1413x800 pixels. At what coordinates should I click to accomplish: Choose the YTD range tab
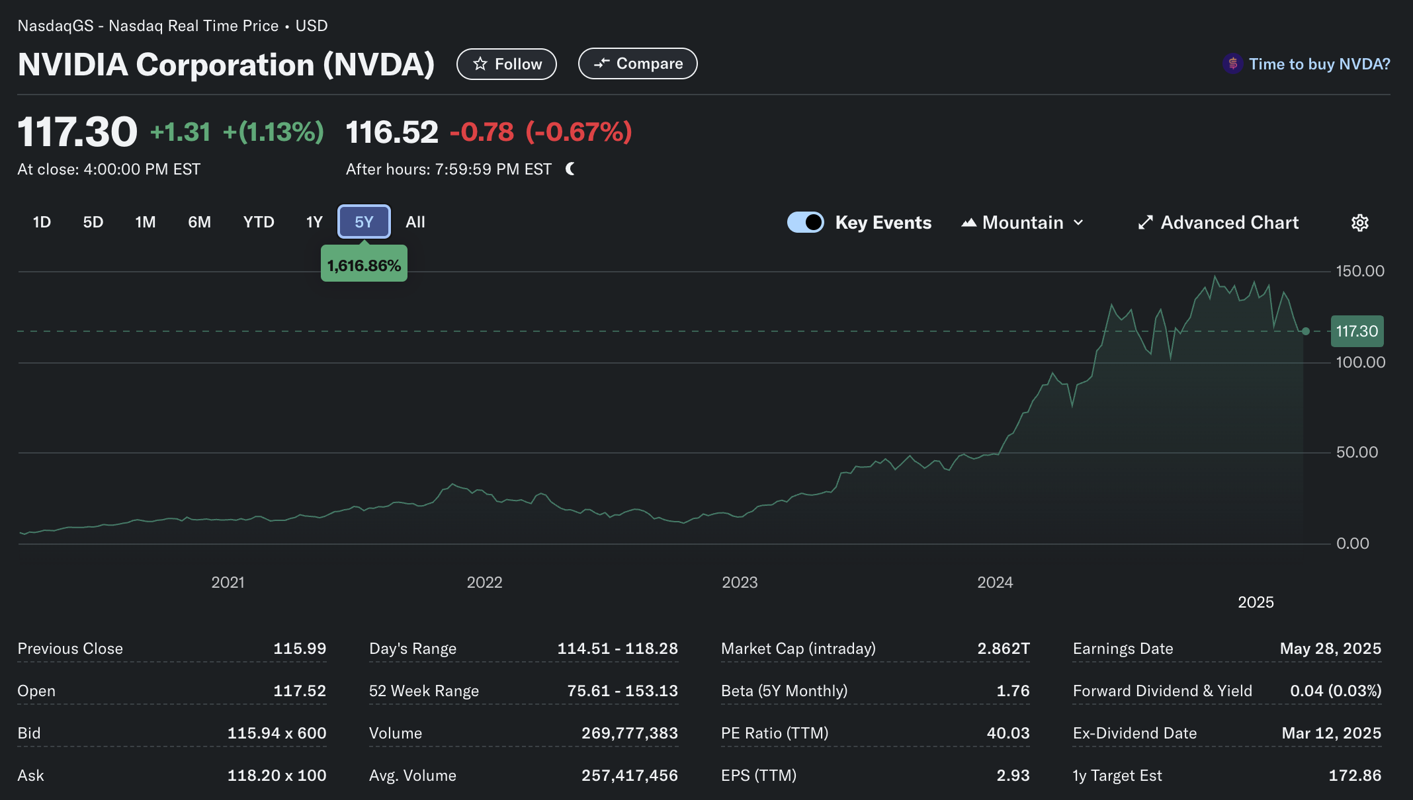tap(259, 222)
